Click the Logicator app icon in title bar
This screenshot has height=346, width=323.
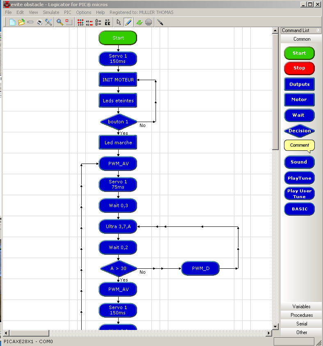pos(7,4)
